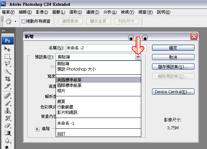
Task: Expand the tools panel with double arrows
Action: (4, 31)
